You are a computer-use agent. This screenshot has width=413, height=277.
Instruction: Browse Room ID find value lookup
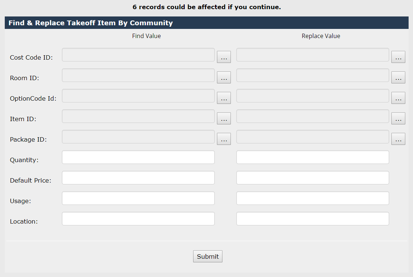point(224,78)
